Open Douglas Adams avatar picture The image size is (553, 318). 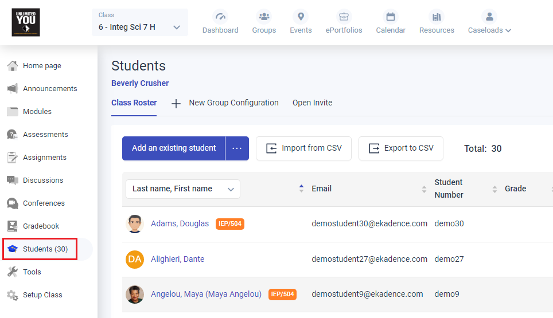click(135, 224)
